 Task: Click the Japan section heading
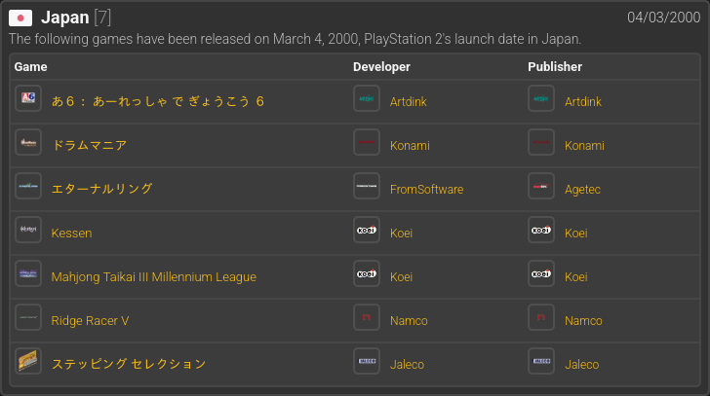65,18
